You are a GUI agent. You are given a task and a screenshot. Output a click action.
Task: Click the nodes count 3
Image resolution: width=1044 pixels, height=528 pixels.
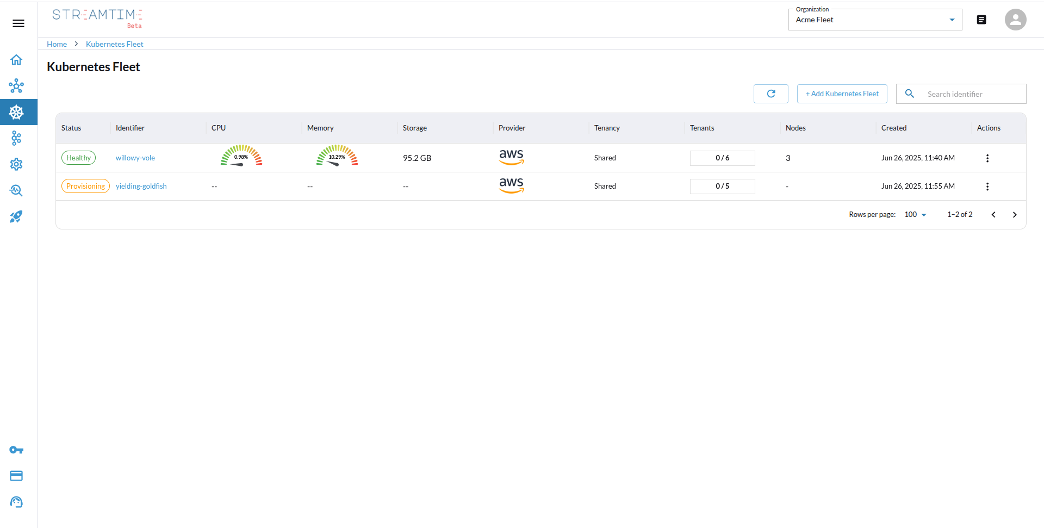click(x=788, y=158)
